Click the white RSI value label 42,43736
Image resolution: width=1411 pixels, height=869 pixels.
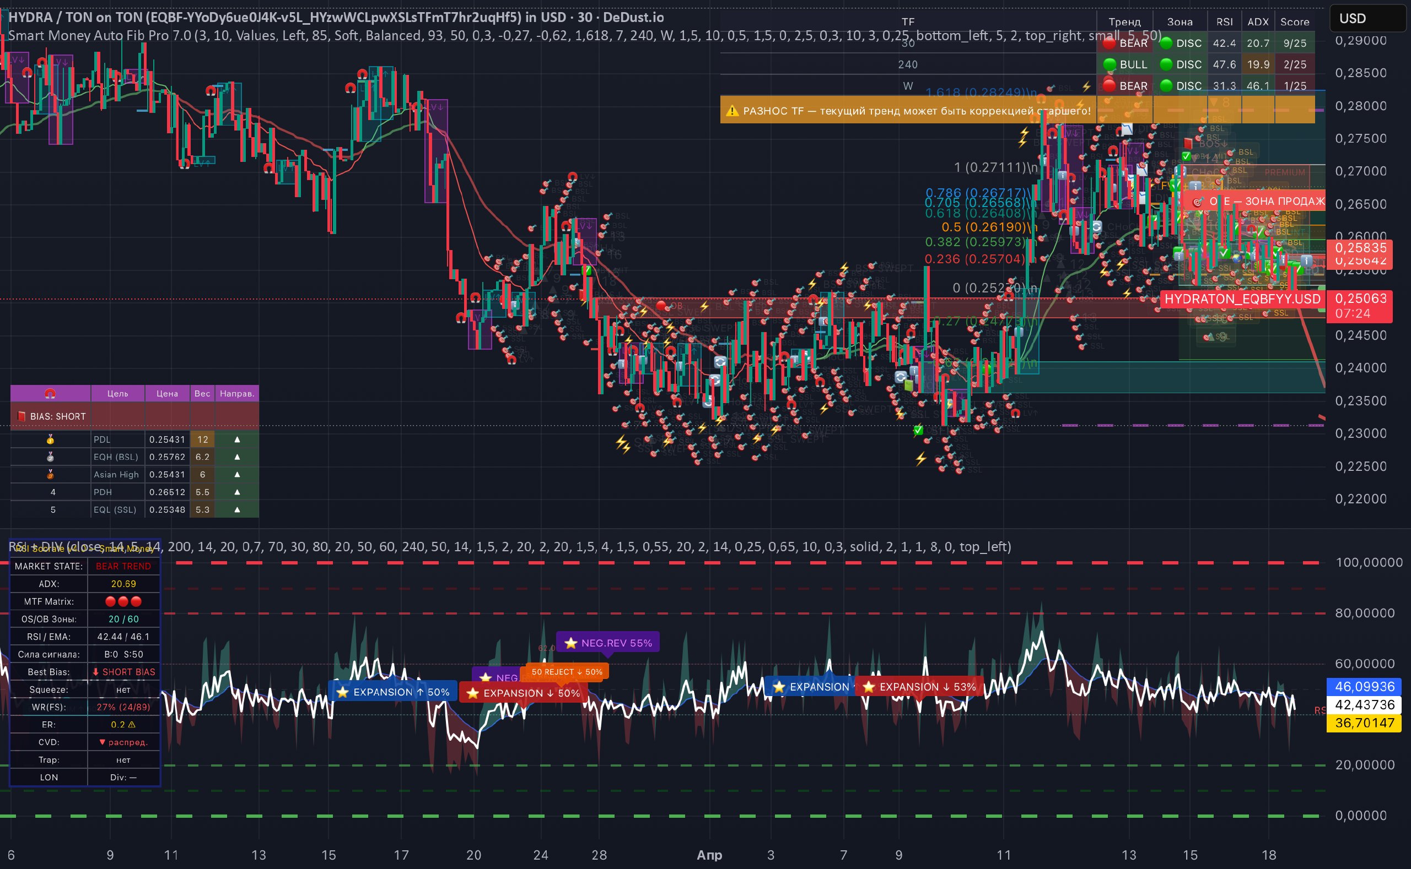tap(1364, 705)
